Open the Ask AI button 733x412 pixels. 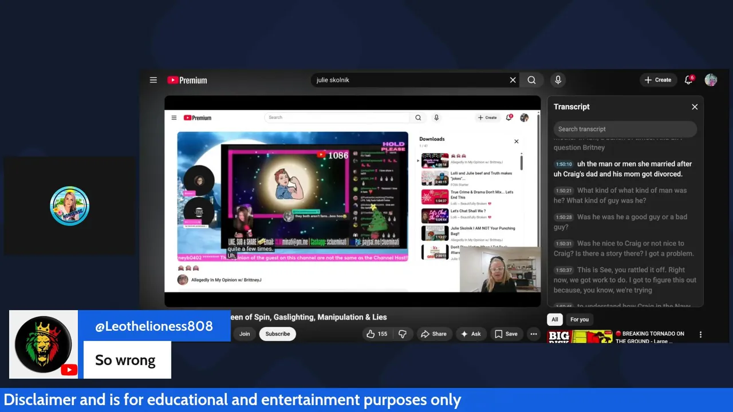click(471, 334)
